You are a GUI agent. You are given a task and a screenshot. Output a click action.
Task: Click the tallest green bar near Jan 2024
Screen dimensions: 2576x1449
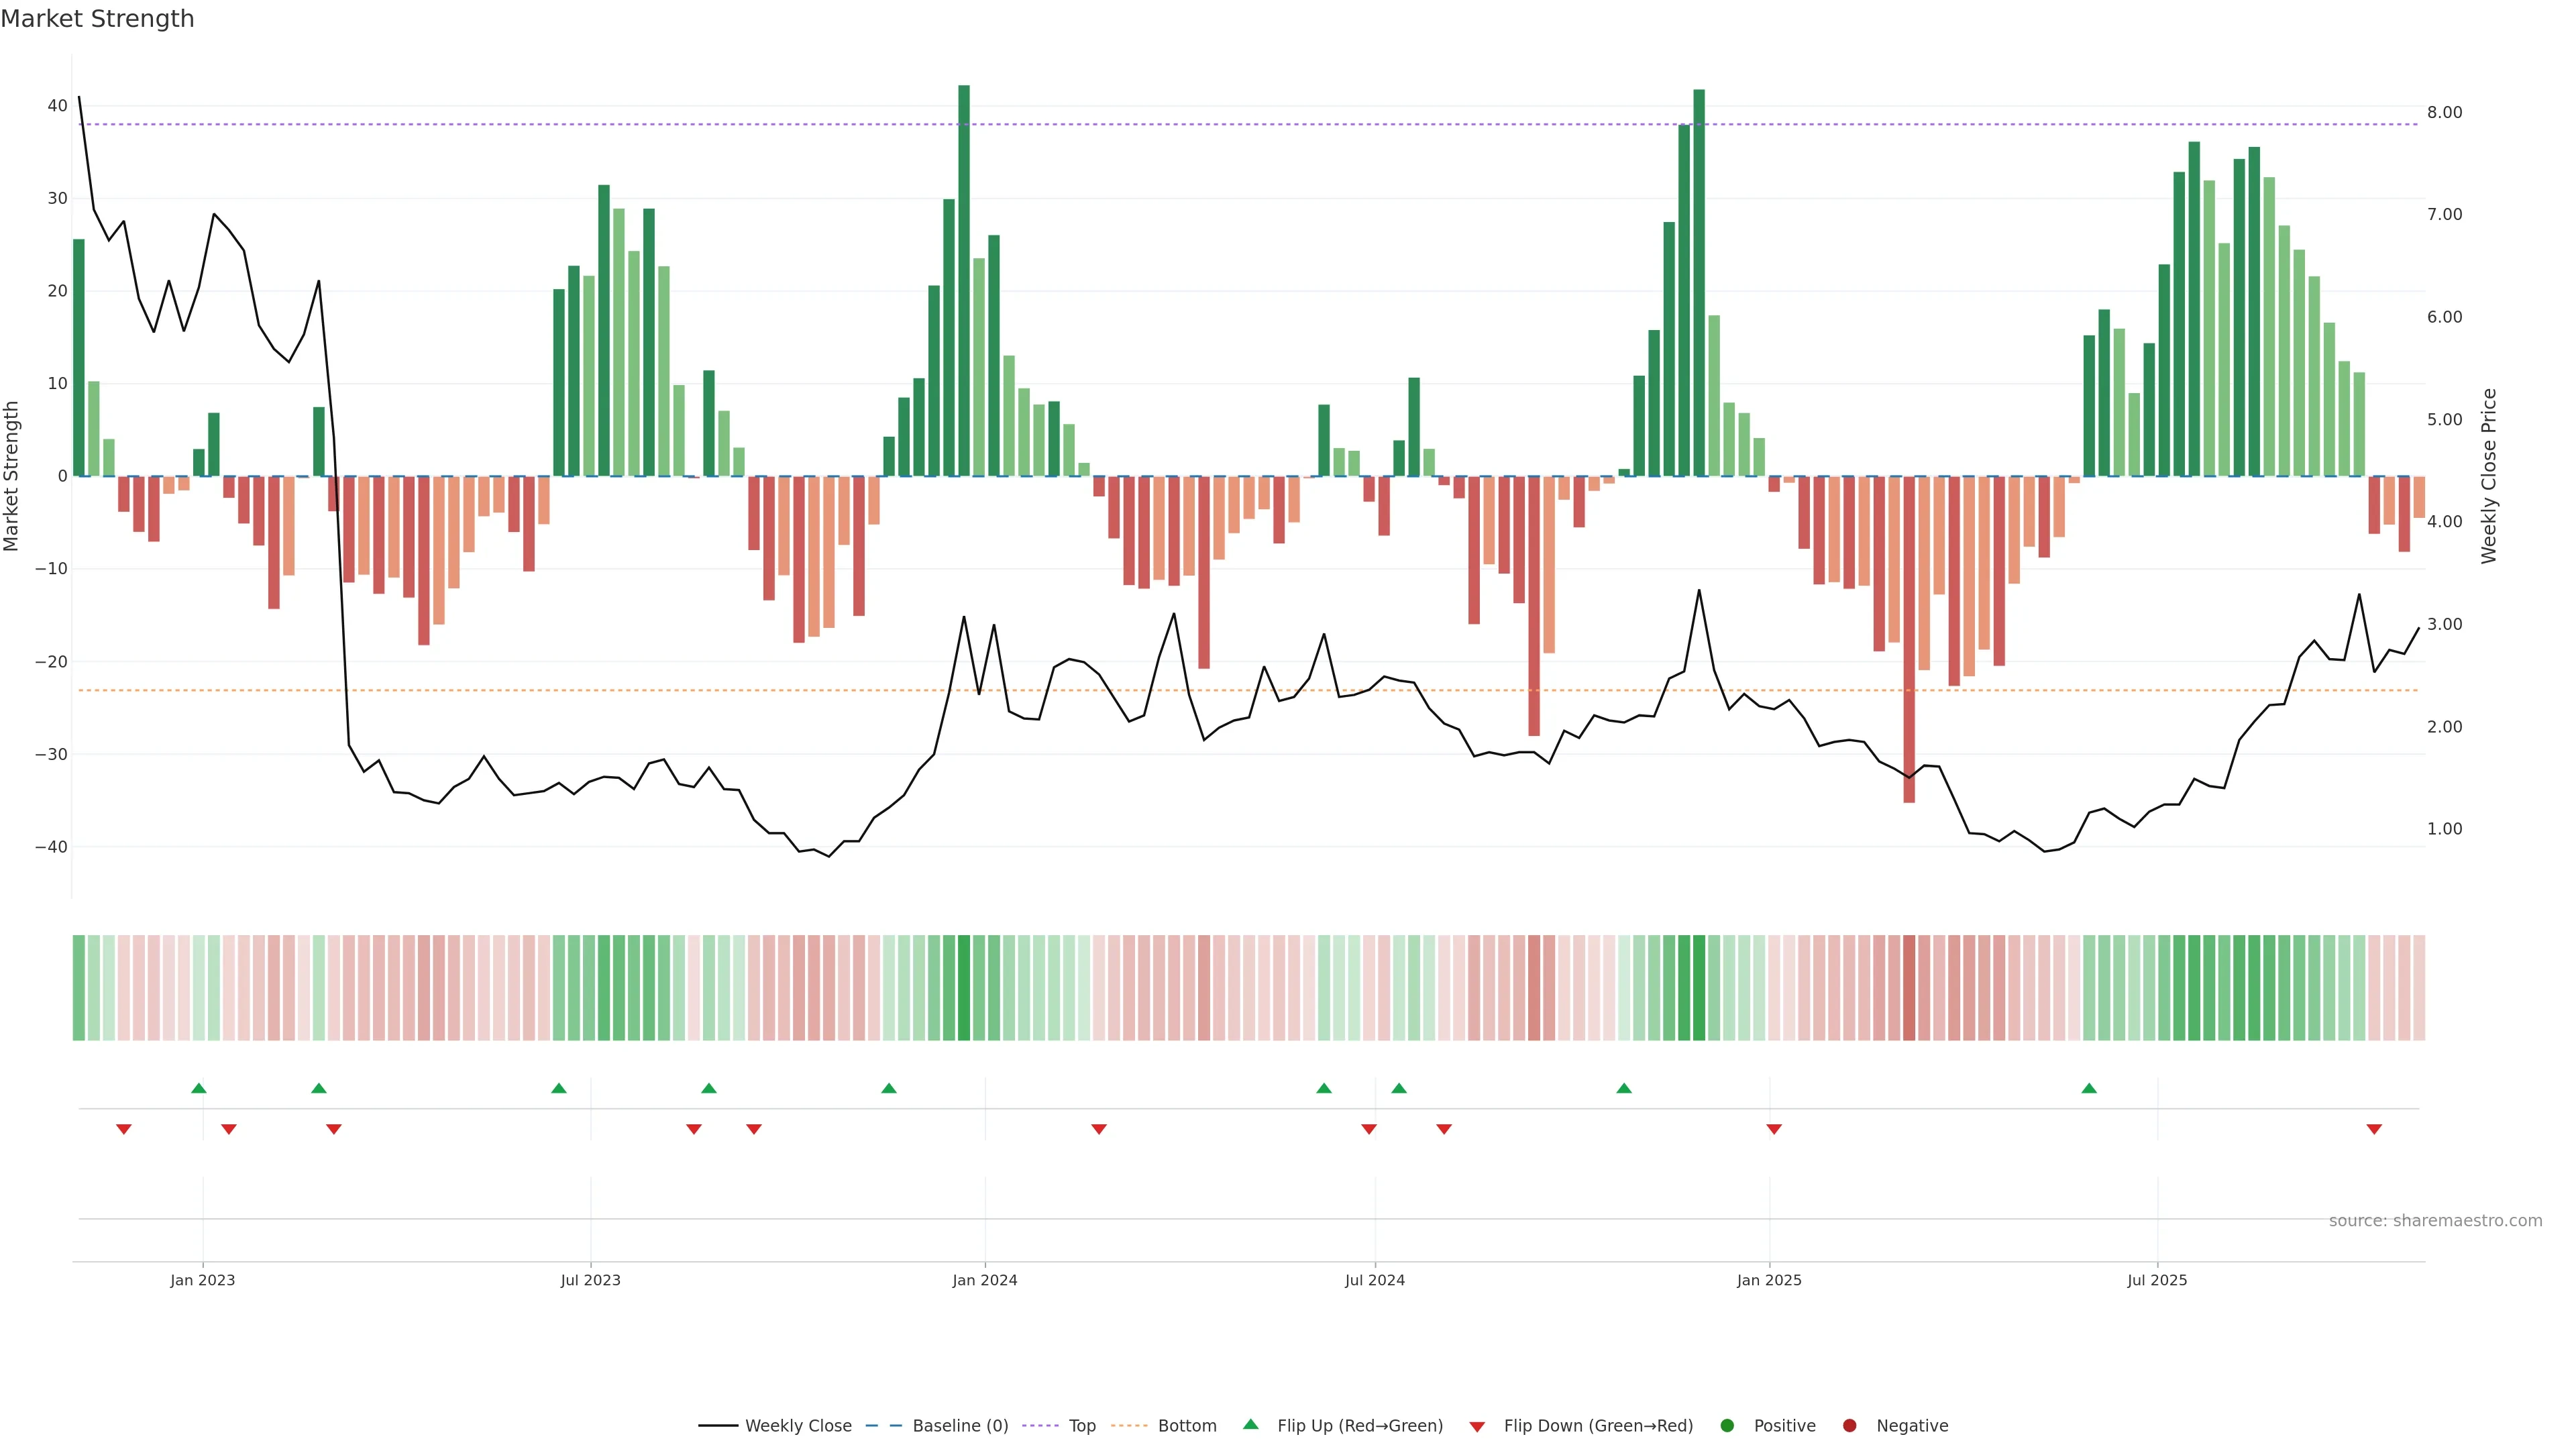click(964, 280)
